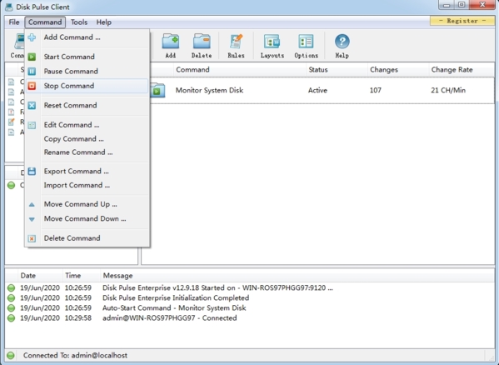Select the Auto-Start Command log entry
The height and width of the screenshot is (365, 499).
(x=250, y=308)
